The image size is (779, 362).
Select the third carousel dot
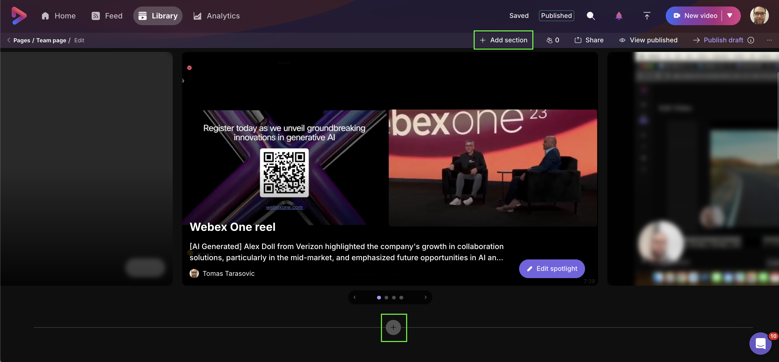tap(394, 298)
